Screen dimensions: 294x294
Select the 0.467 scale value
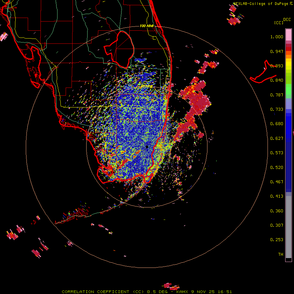pyautogui.click(x=277, y=182)
